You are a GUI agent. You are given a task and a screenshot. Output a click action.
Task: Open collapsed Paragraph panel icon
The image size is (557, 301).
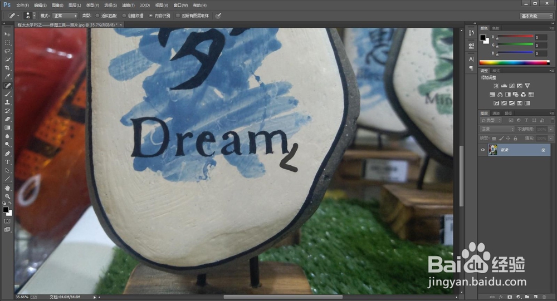click(x=471, y=67)
